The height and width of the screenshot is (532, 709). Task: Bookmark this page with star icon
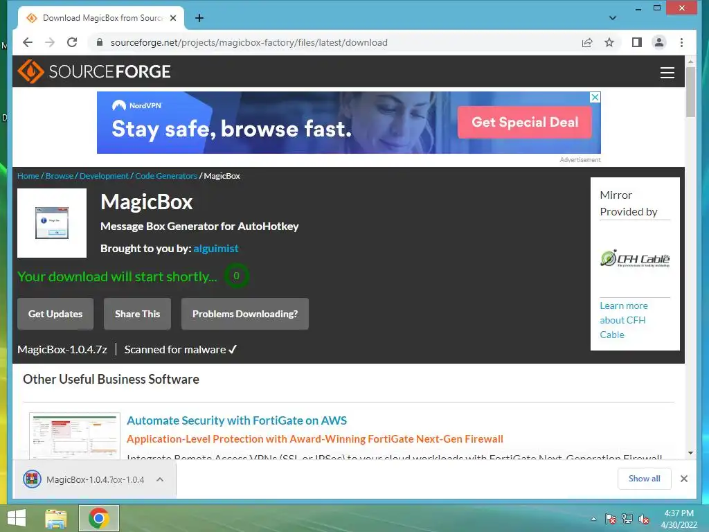point(609,42)
